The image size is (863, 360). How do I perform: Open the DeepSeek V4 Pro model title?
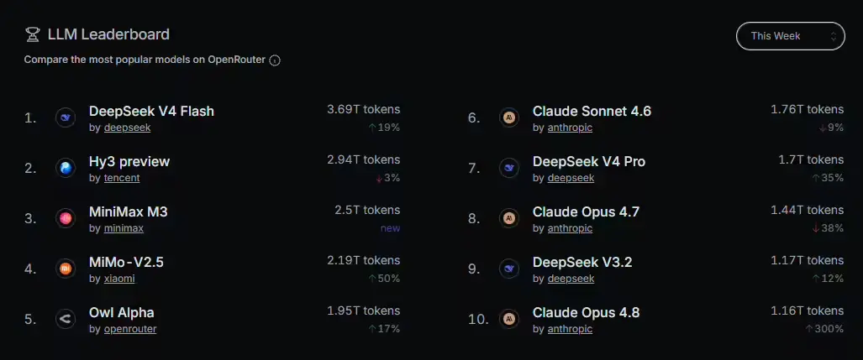tap(589, 162)
